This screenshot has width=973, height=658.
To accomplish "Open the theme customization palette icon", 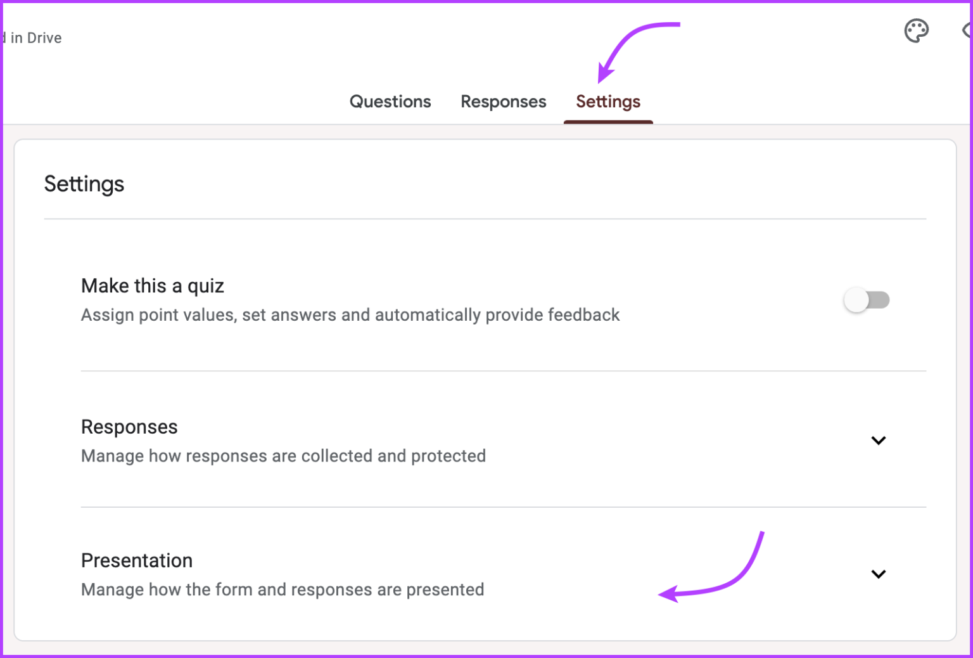I will [917, 30].
